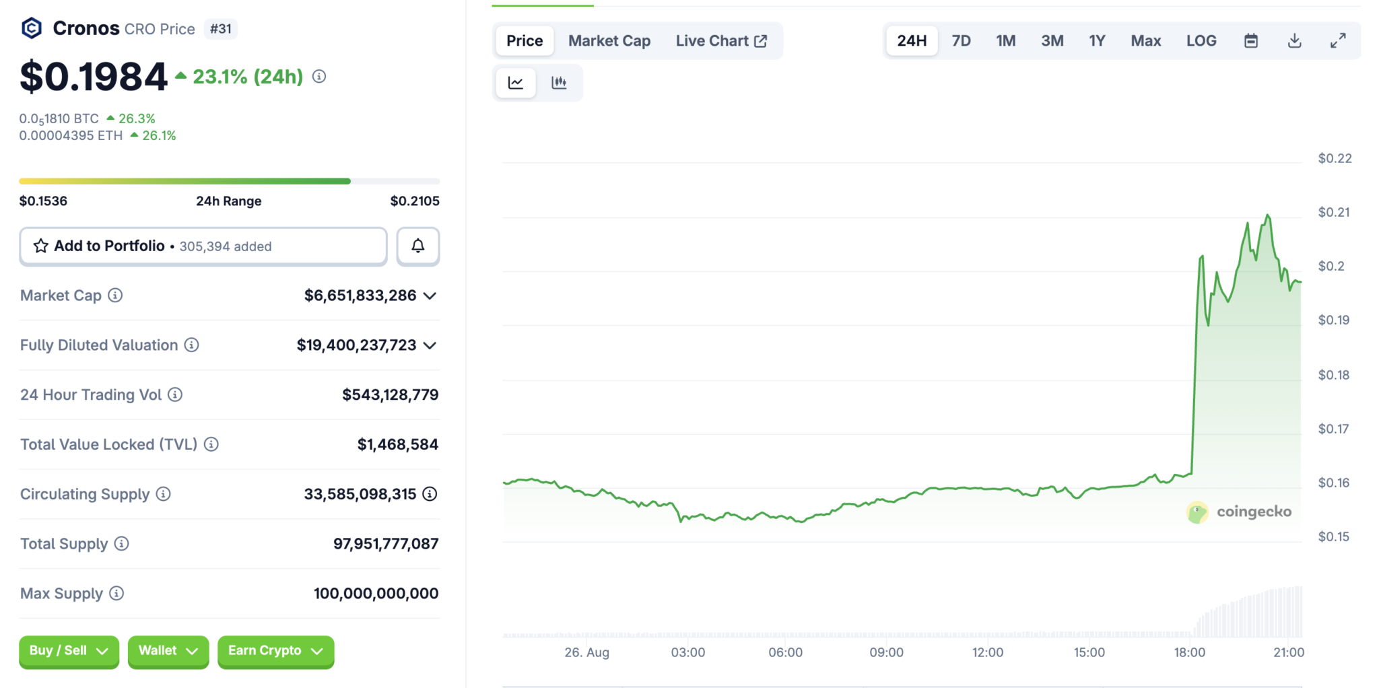Switch to candlestick chart view icon

click(x=559, y=83)
